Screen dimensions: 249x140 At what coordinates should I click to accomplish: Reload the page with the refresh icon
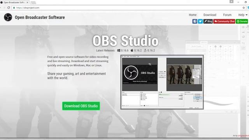click(x=9, y=8)
